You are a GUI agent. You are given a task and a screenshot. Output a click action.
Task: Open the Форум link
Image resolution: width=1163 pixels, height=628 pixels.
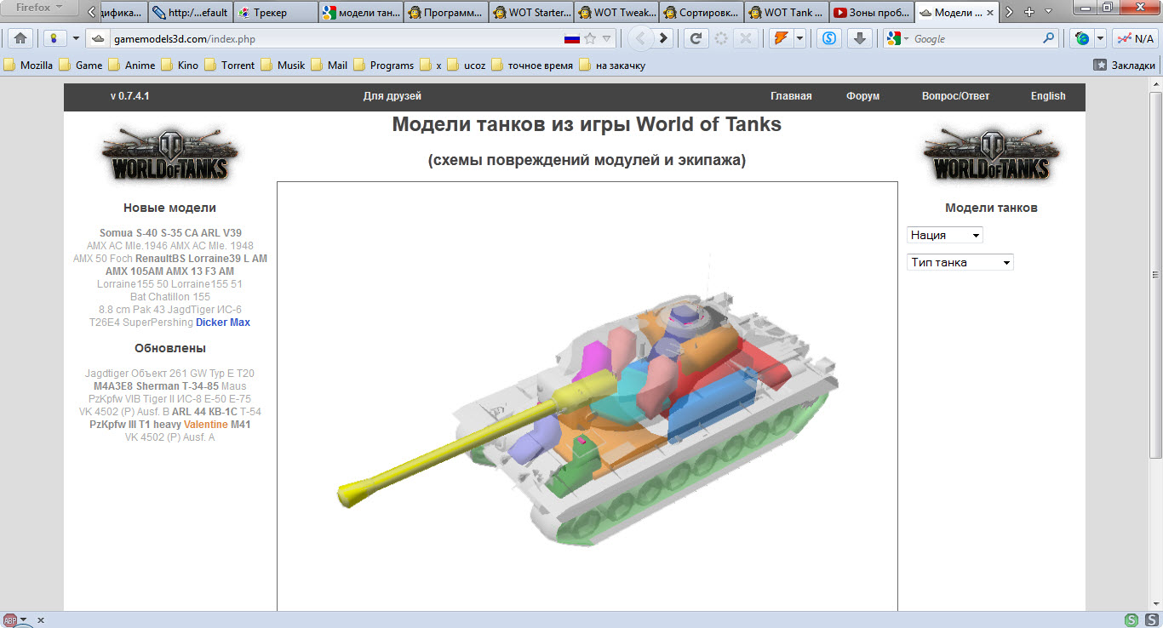[862, 96]
